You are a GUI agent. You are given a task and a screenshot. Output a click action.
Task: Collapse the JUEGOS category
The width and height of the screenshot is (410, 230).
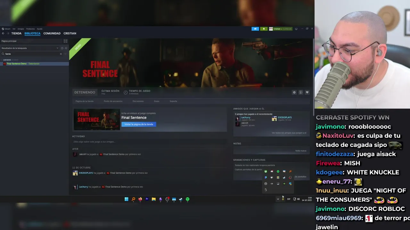pyautogui.click(x=7, y=60)
